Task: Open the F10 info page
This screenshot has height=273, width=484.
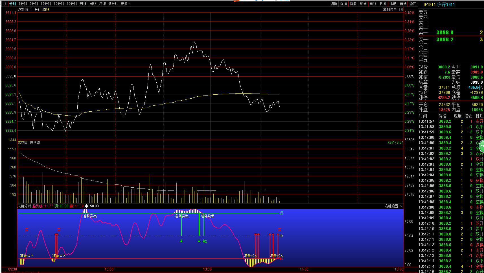Action: pyautogui.click(x=383, y=4)
